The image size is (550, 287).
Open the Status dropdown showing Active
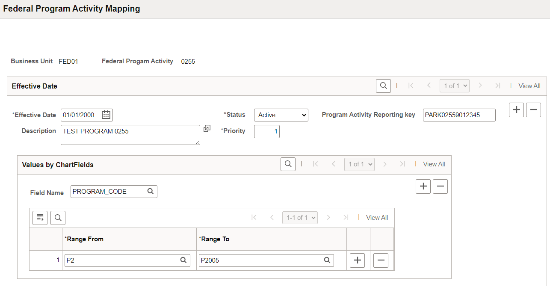click(x=281, y=115)
